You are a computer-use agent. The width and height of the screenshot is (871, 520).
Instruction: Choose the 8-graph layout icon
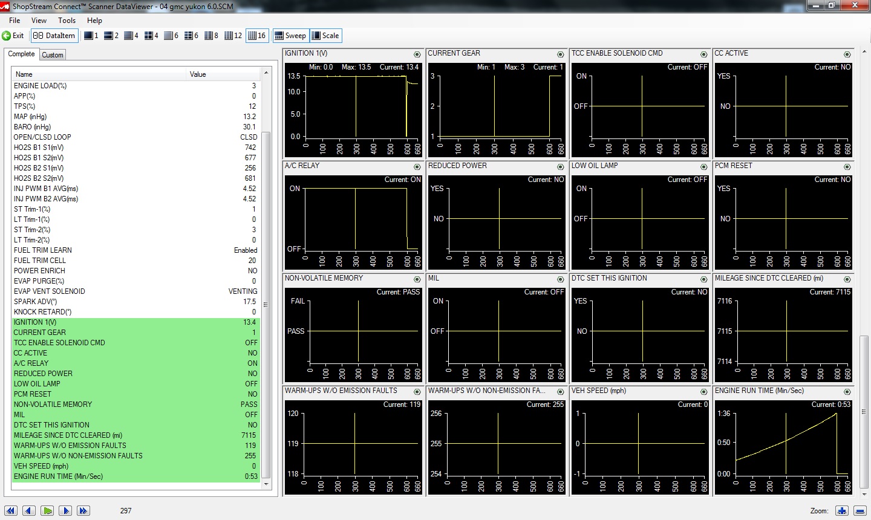(x=211, y=36)
